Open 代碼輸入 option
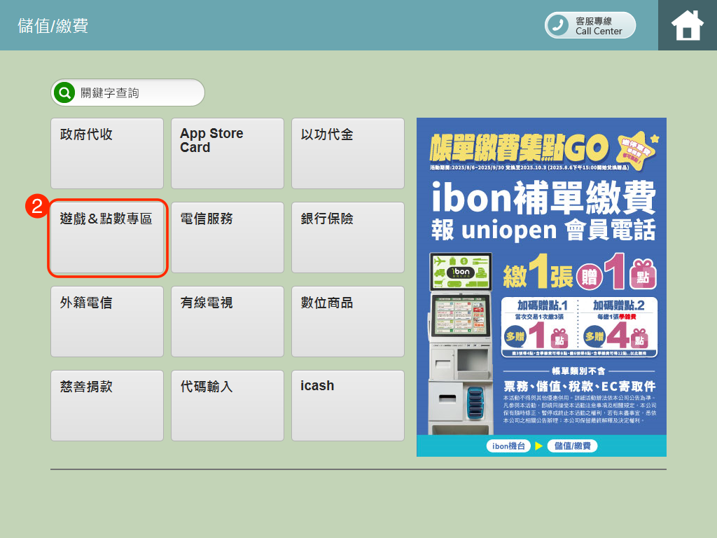 [228, 406]
